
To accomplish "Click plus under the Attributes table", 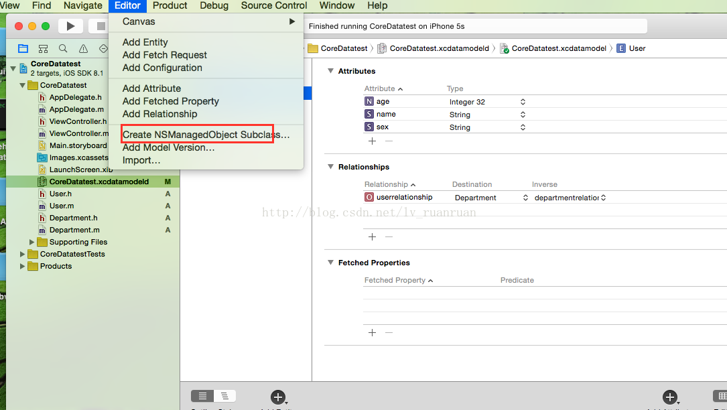I will [x=373, y=141].
